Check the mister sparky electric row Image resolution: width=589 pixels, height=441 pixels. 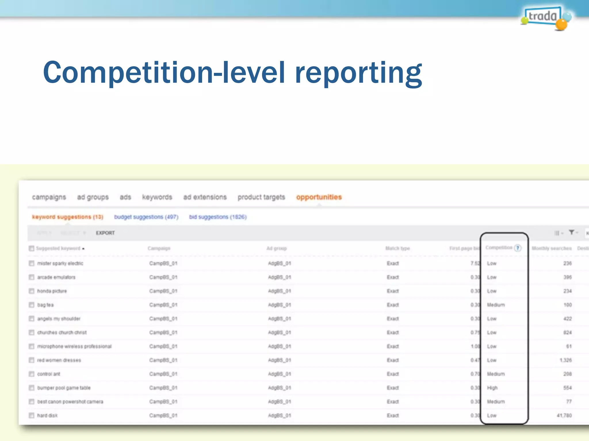point(31,263)
